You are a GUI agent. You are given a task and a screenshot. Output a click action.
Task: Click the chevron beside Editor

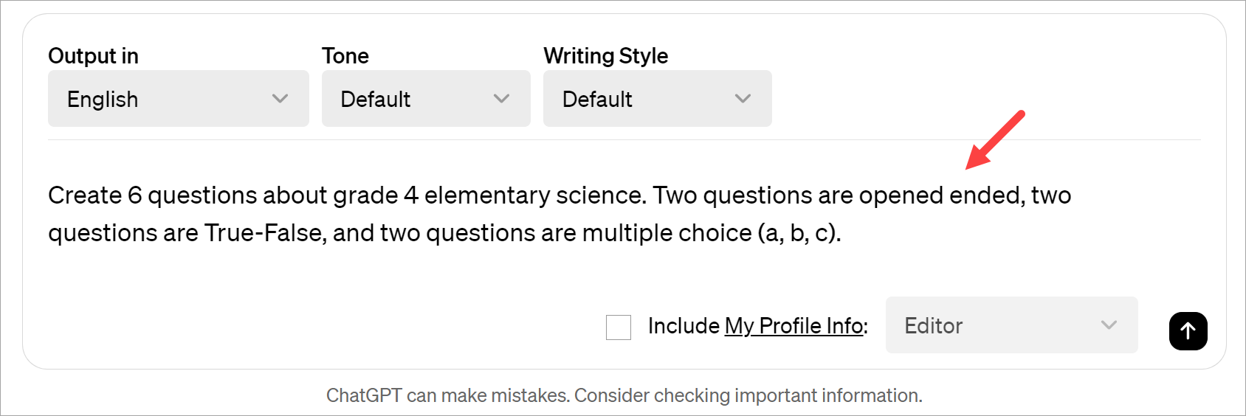[1109, 325]
